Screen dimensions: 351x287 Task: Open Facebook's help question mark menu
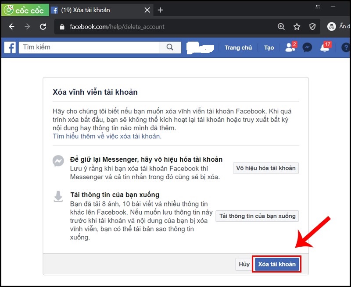(x=345, y=47)
